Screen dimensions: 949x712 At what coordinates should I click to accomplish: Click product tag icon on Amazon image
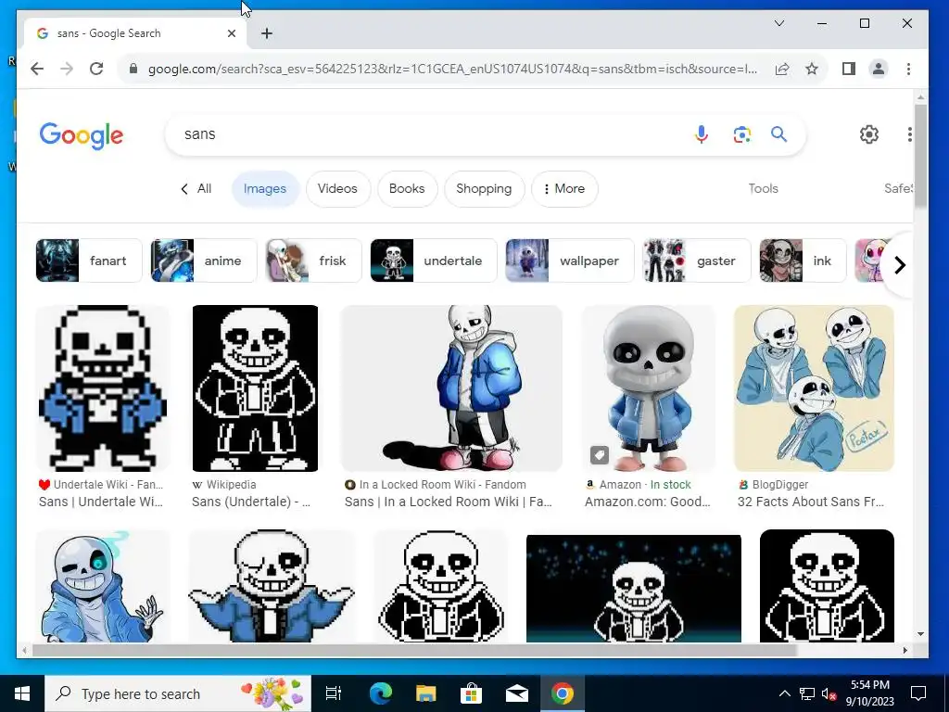pos(600,454)
